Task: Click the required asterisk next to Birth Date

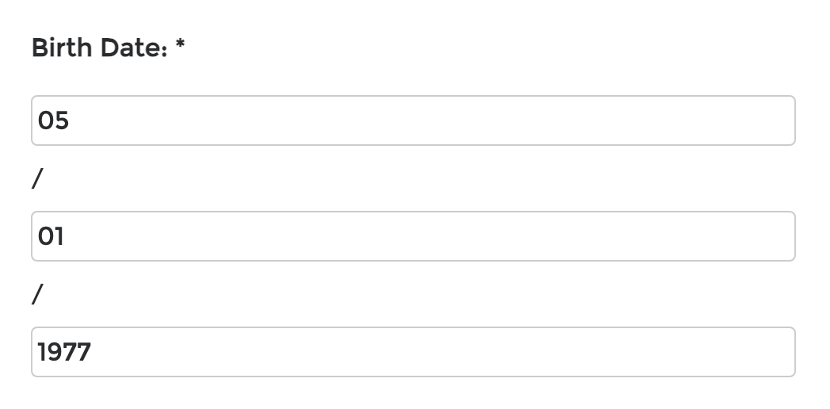Action: [180, 44]
